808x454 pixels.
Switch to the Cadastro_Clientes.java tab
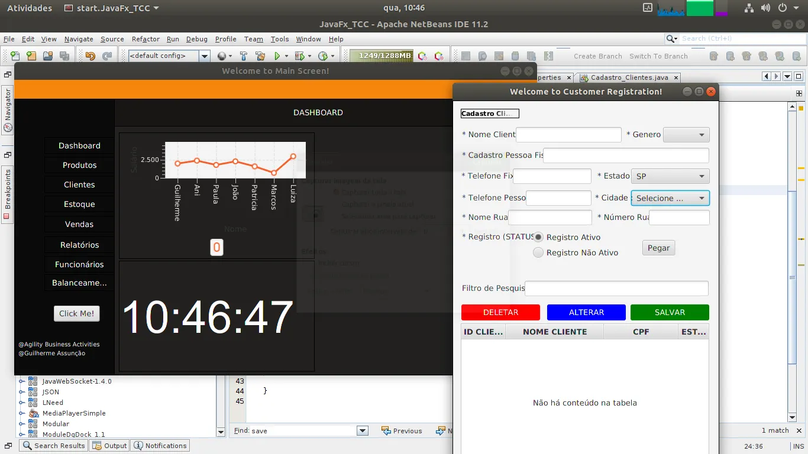tap(629, 77)
